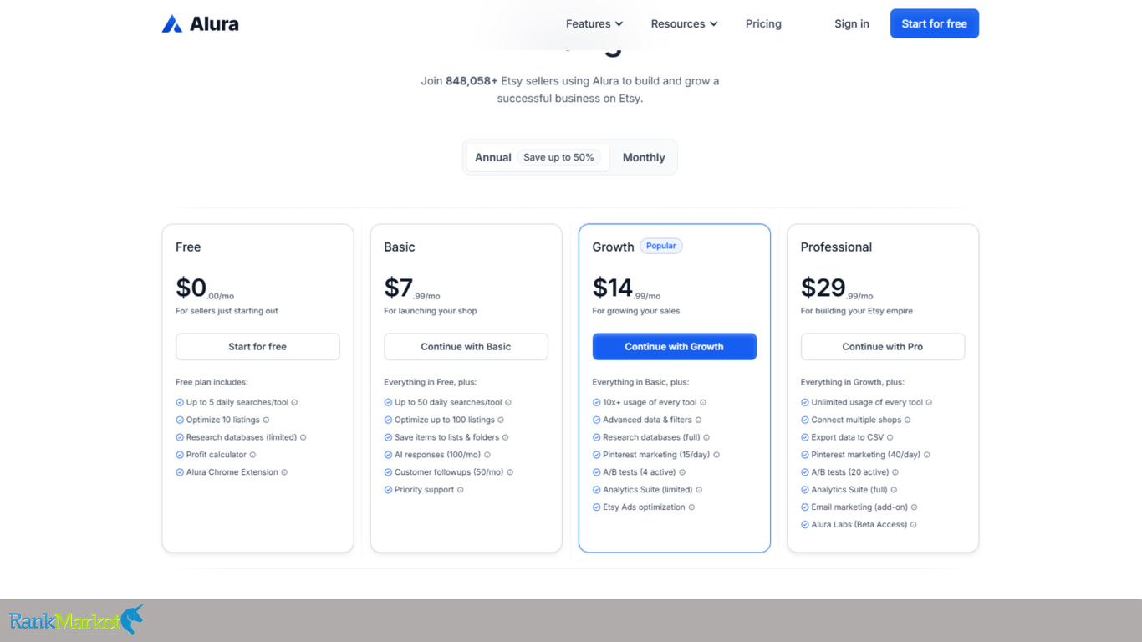
Task: Click the $29 price on Professional plan
Action: (837, 288)
